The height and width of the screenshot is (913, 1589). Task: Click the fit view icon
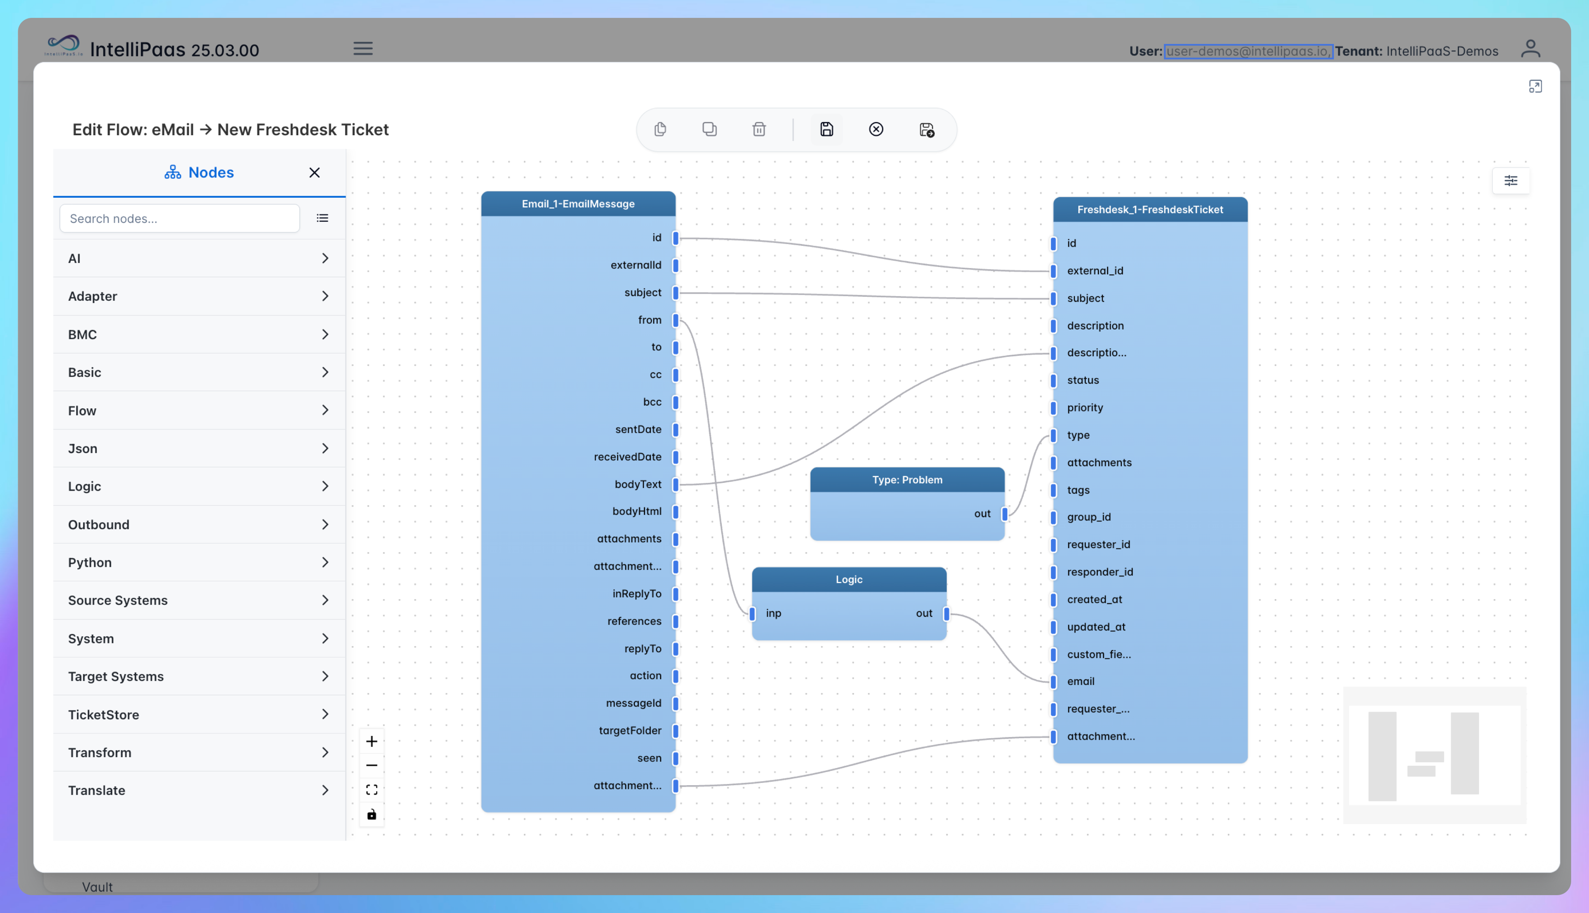(x=372, y=789)
